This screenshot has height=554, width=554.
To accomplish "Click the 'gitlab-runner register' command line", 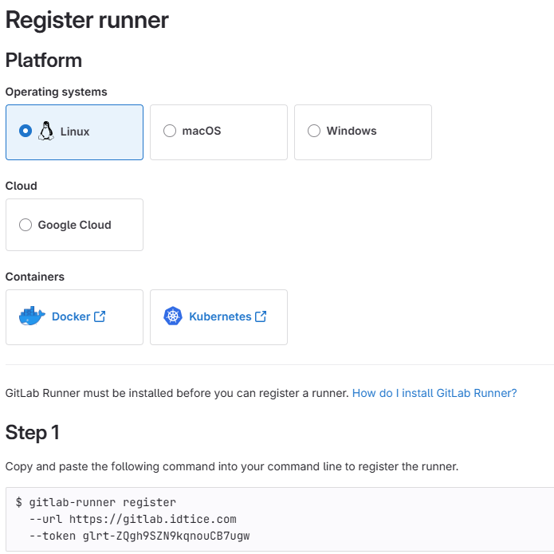I will coord(102,502).
